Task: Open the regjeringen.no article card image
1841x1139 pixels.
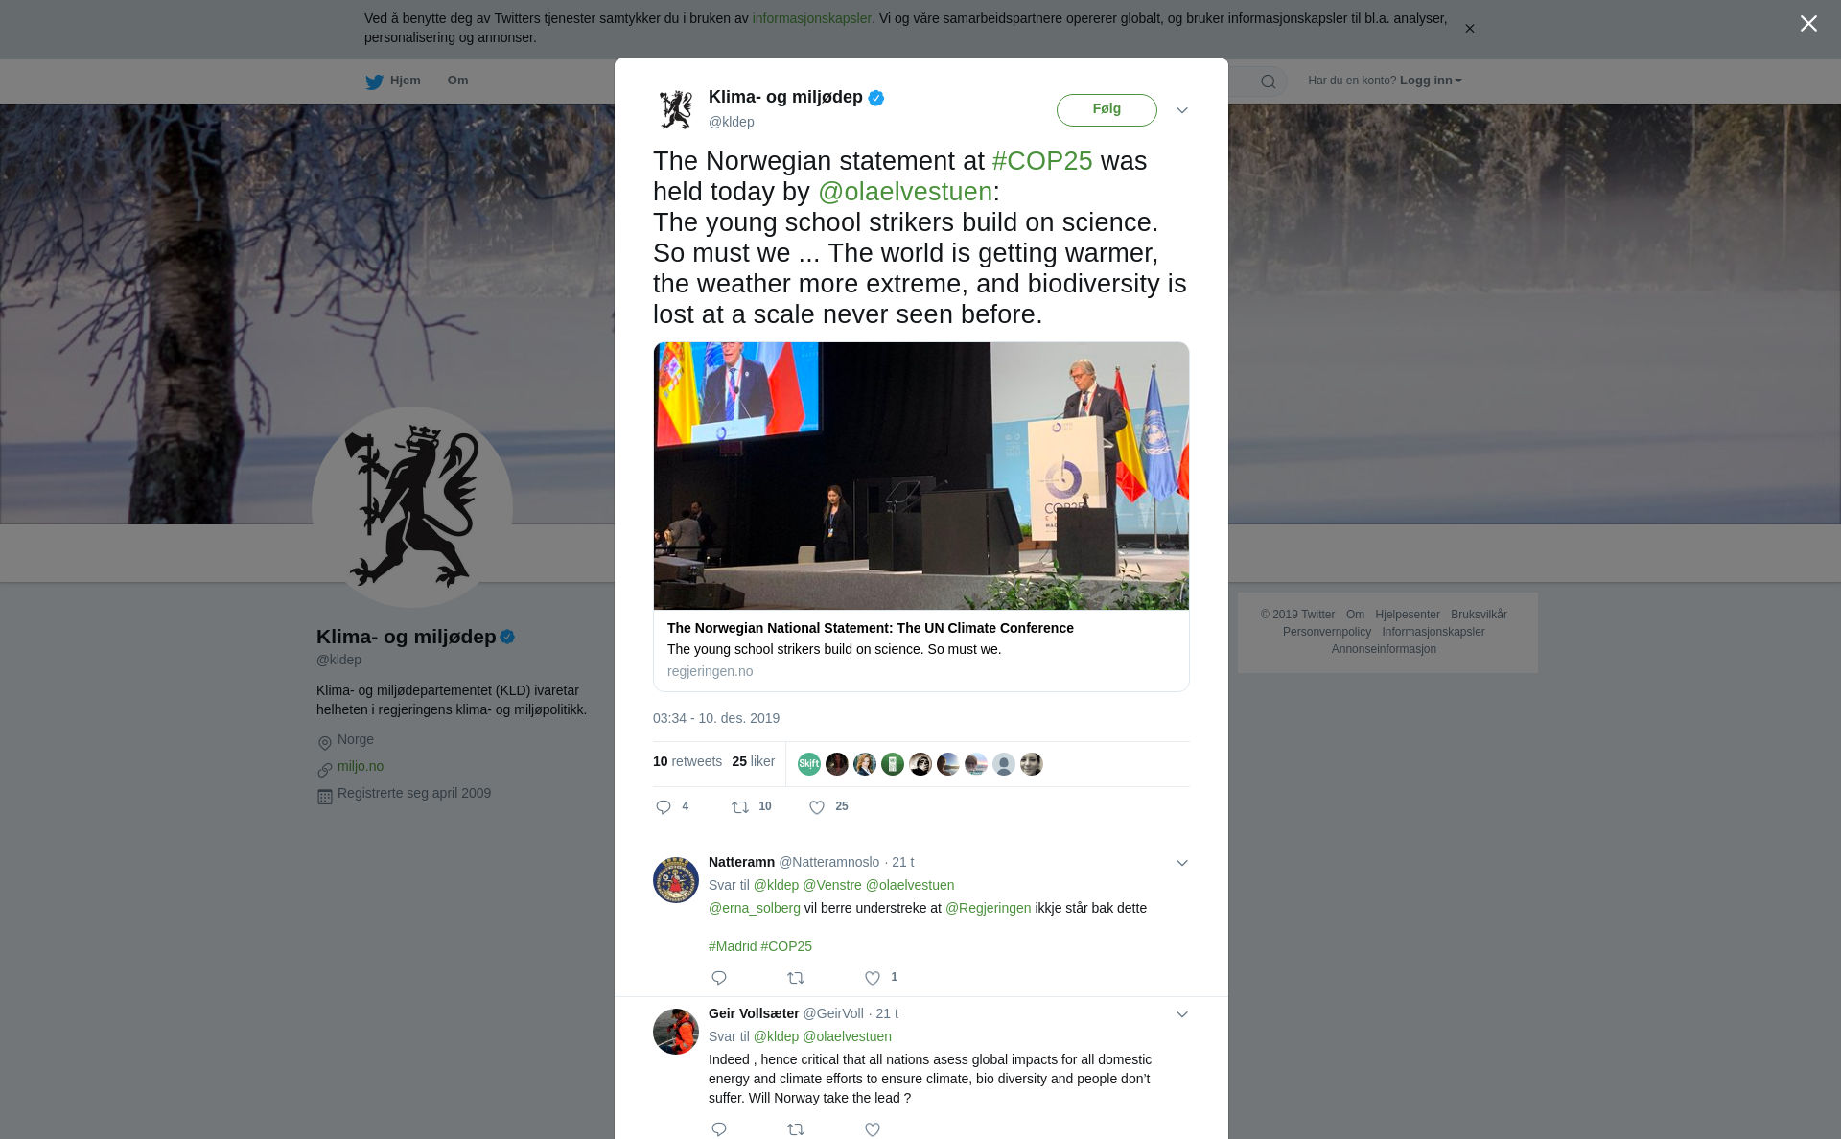Action: tap(921, 476)
